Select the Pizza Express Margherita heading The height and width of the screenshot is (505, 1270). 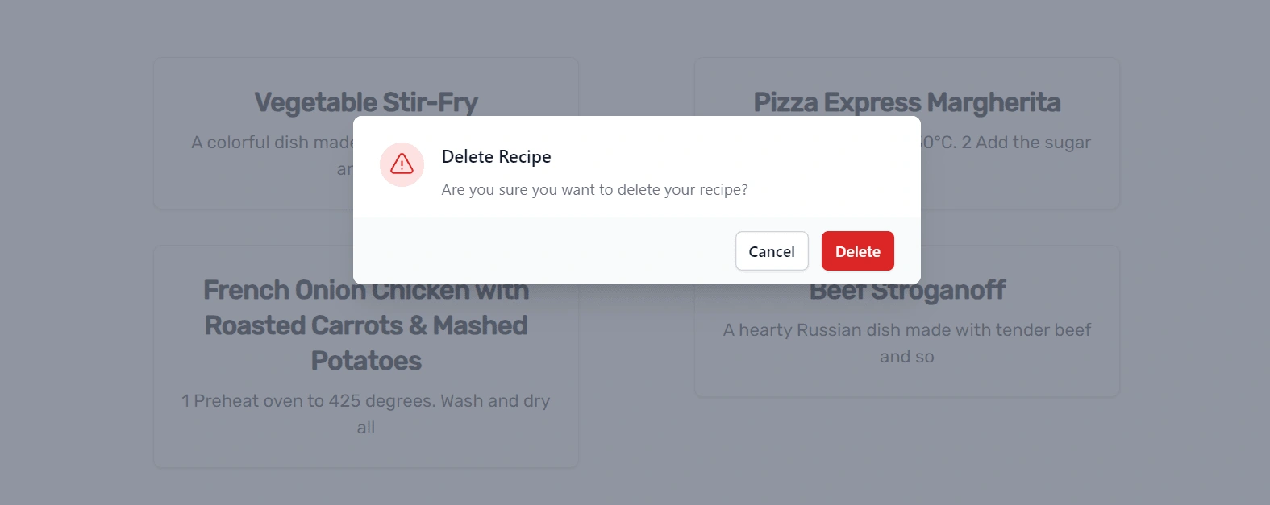point(906,103)
